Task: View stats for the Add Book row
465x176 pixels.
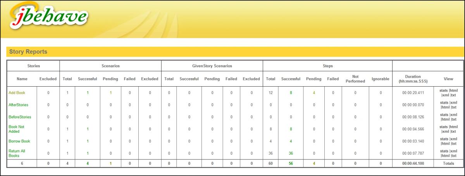Action: (x=443, y=91)
